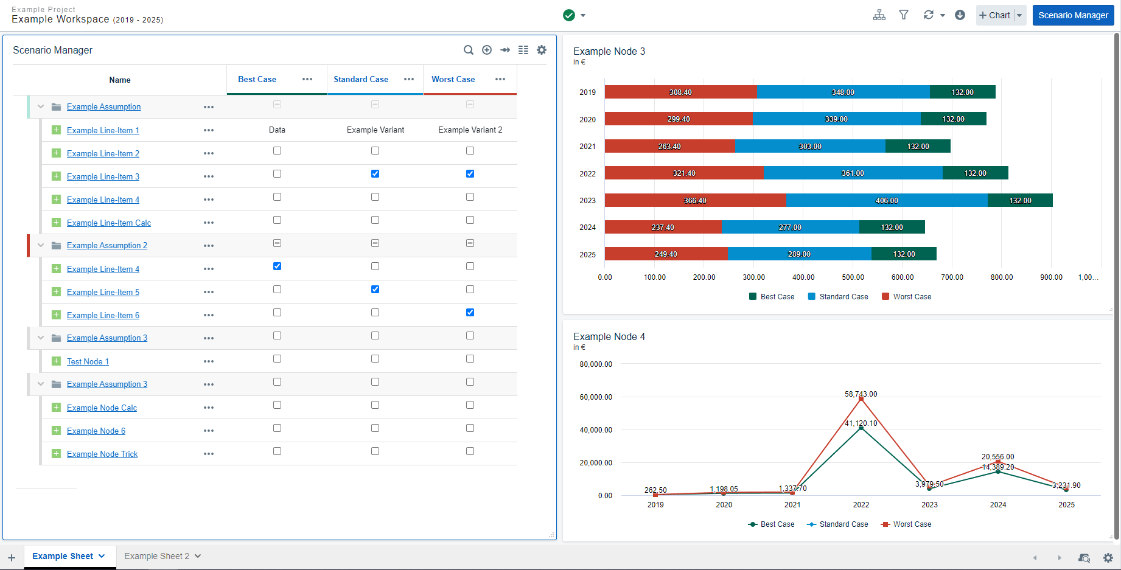Open the Scenario Manager settings gear
Image resolution: width=1121 pixels, height=570 pixels.
(542, 50)
